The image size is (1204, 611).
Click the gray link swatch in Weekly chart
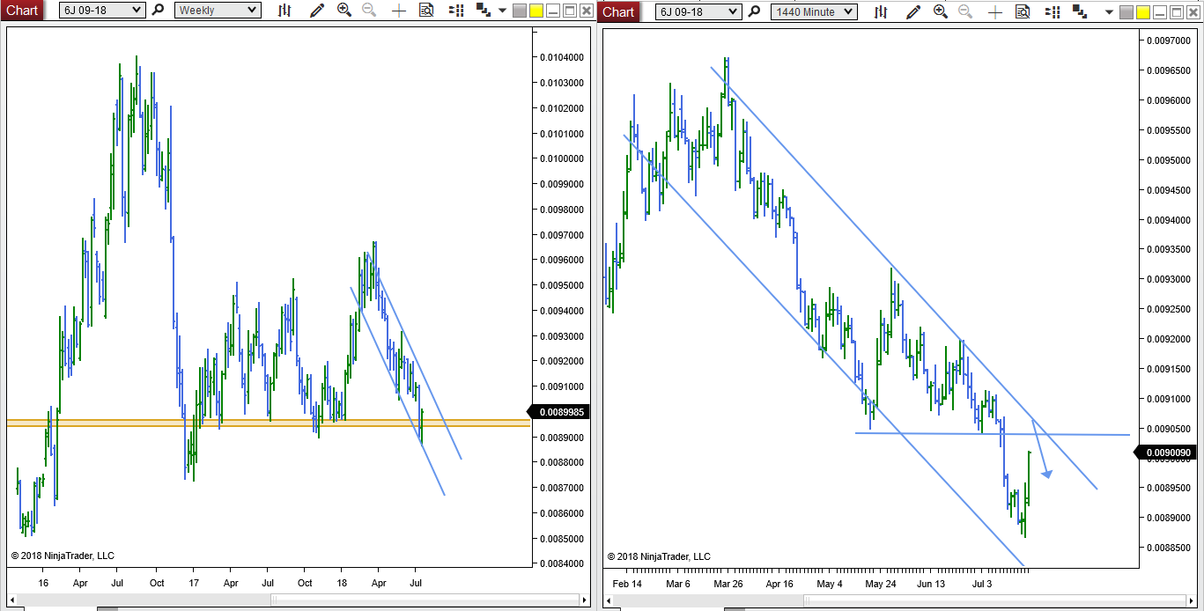click(520, 11)
